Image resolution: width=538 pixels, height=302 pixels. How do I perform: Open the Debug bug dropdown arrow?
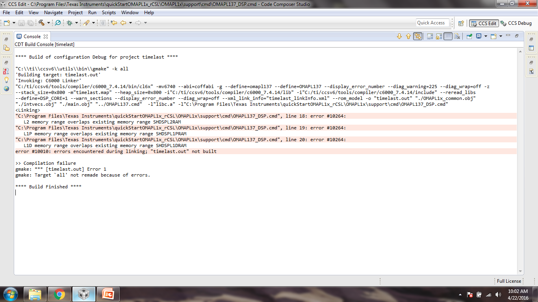(76, 23)
